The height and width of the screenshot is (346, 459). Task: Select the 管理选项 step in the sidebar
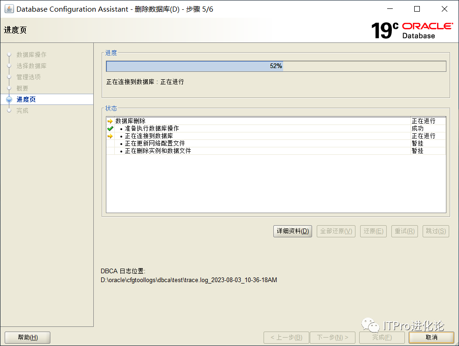pyautogui.click(x=28, y=77)
